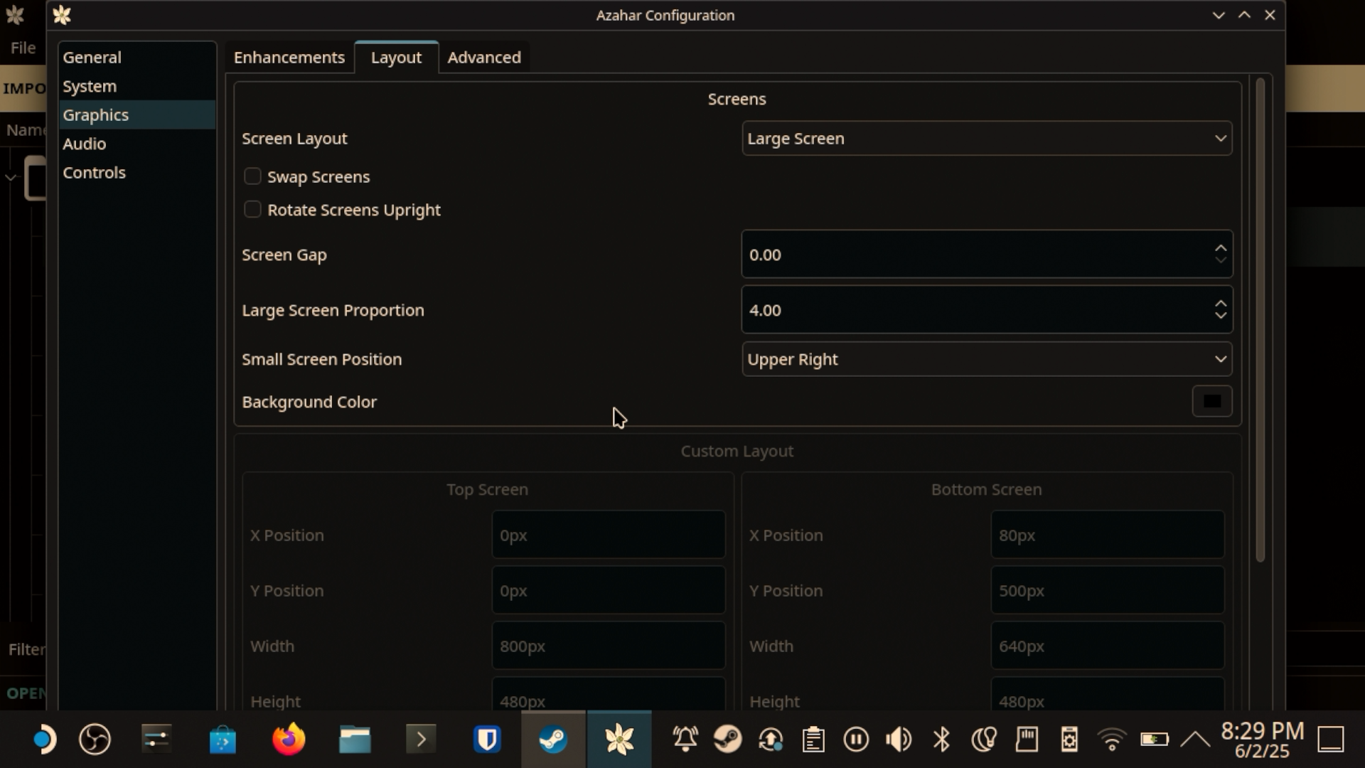This screenshot has height=768, width=1365.
Task: Show hidden system tray icons
Action: (1196, 740)
